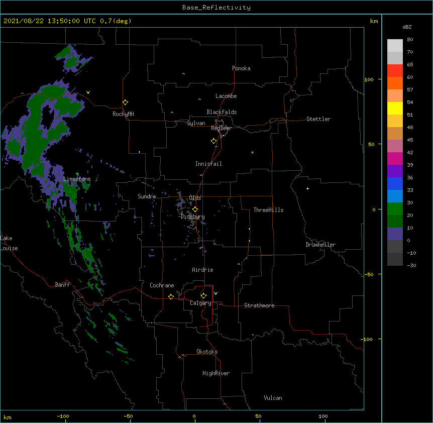Screen dimensions: 433x423
Task: Select the purple 36–39 dBZ legend swatch
Action: 395,171
